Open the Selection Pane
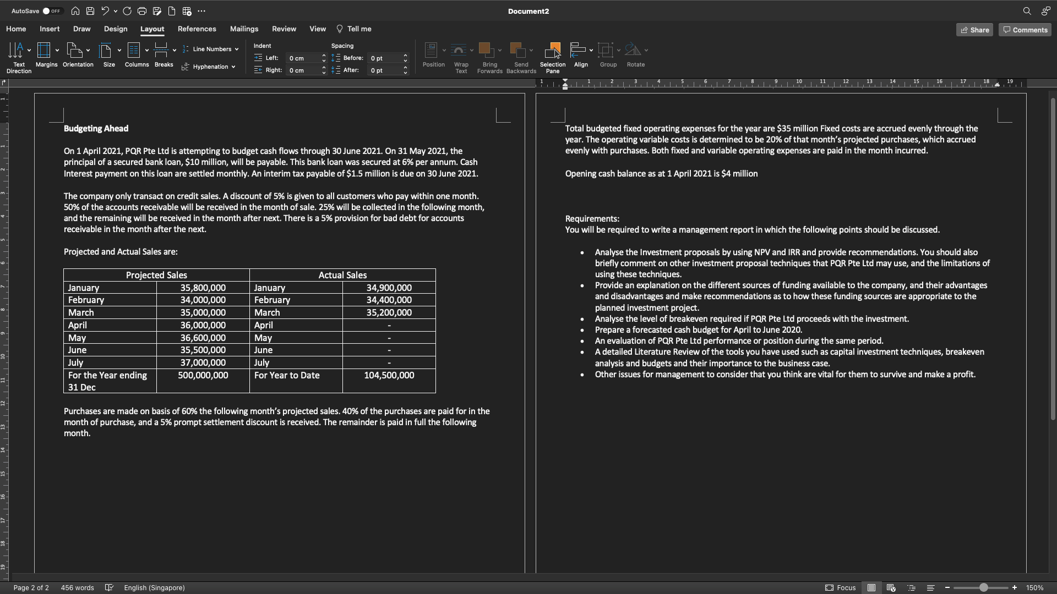 (x=552, y=58)
